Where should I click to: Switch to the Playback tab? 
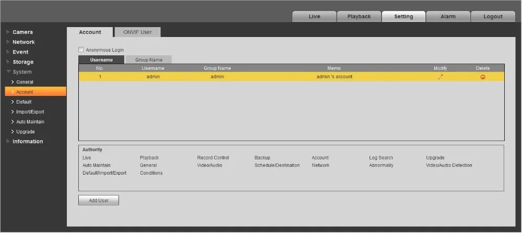click(x=359, y=16)
